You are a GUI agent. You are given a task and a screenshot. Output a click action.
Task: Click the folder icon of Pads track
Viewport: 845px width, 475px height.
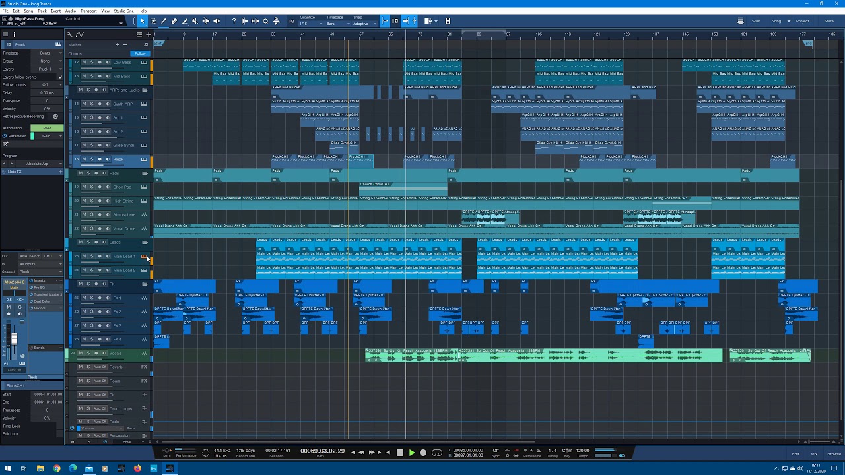pos(145,173)
